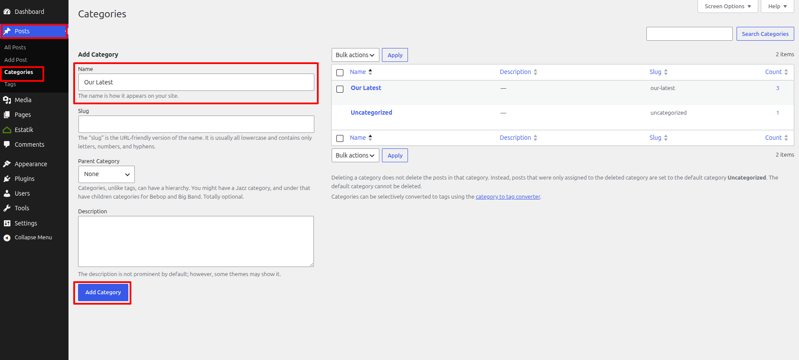Check select-all box in table footer
This screenshot has height=360, width=799.
[340, 138]
